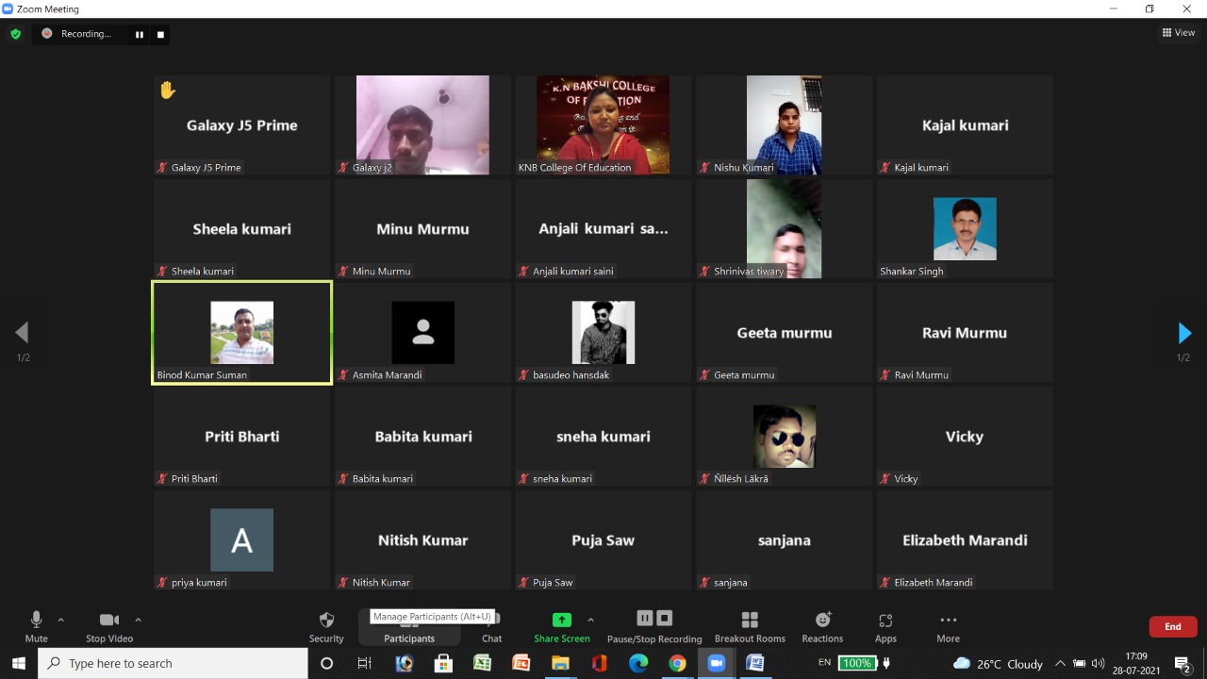1207x679 pixels.
Task: Pause the recording in the top indicator
Action: [x=140, y=35]
